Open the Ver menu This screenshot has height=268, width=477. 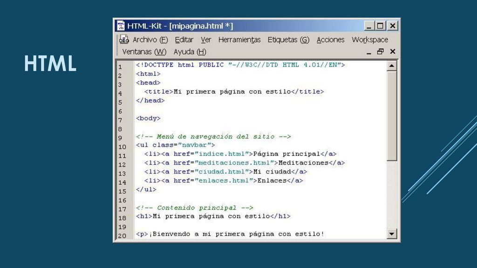[x=206, y=40]
